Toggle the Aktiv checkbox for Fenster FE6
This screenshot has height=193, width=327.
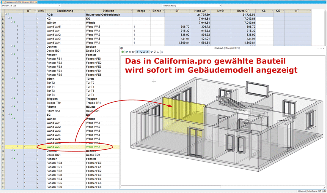(x=37, y=187)
